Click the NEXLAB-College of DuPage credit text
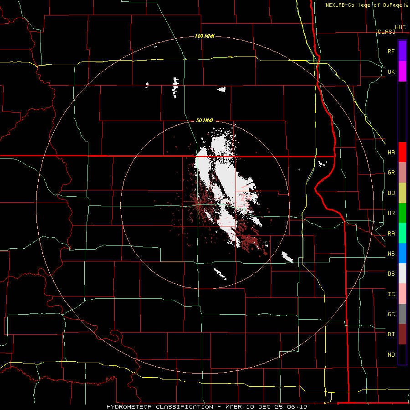Viewport: 410px width, 410px height. click(364, 5)
